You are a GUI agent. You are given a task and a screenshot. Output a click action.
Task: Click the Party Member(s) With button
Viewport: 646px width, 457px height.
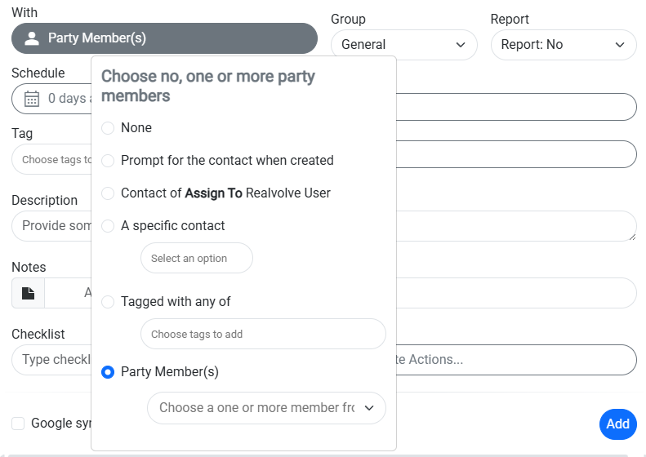(x=164, y=38)
